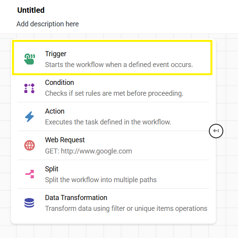Click the green Trigger hand icon
The height and width of the screenshot is (238, 238).
[29, 59]
